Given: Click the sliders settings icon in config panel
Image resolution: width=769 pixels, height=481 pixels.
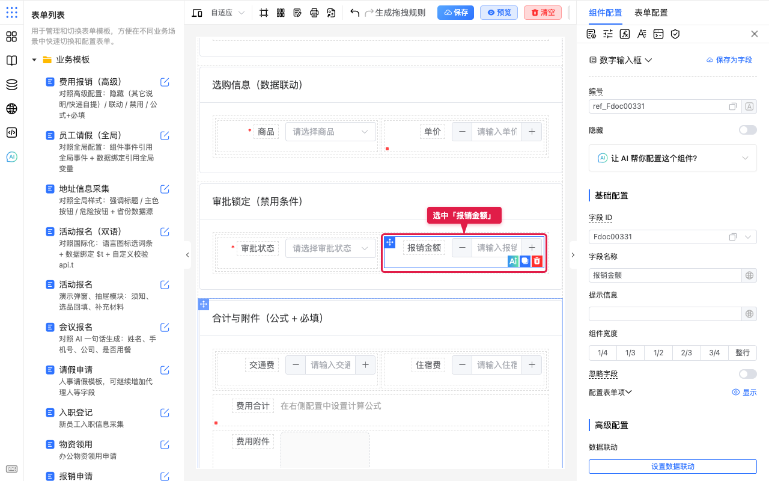Looking at the screenshot, I should pyautogui.click(x=608, y=34).
